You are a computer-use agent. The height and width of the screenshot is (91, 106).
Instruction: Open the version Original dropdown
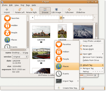point(20,57)
